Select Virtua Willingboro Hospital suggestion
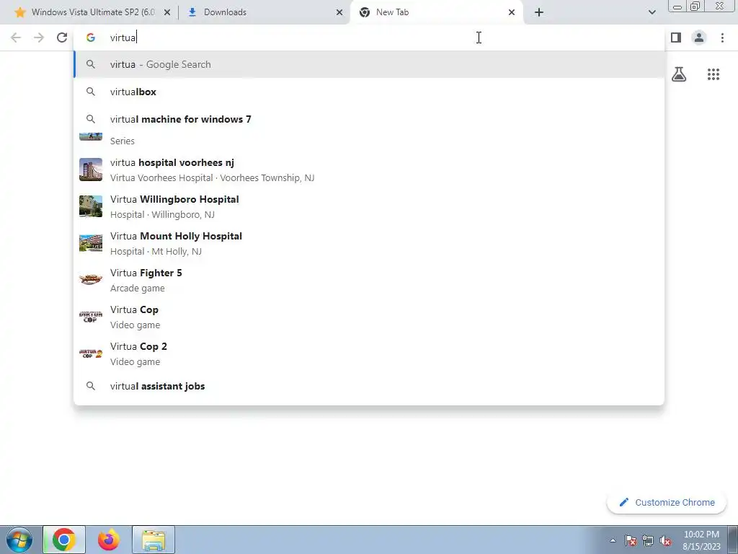738x554 pixels. (x=369, y=206)
